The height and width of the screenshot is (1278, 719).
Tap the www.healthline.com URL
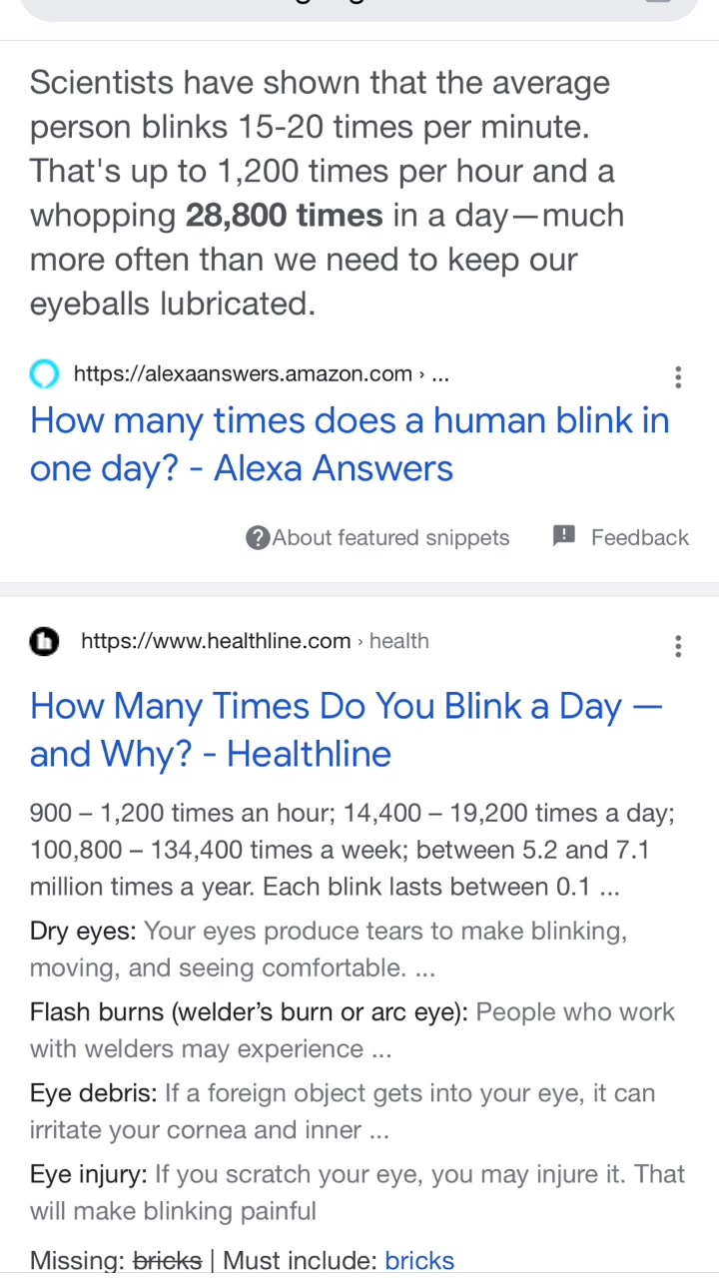tap(216, 641)
